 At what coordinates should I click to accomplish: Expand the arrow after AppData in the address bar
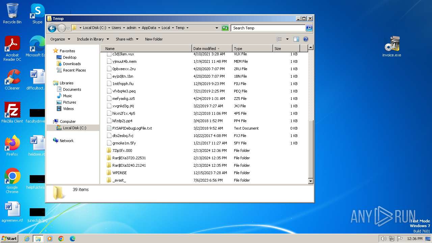159,28
